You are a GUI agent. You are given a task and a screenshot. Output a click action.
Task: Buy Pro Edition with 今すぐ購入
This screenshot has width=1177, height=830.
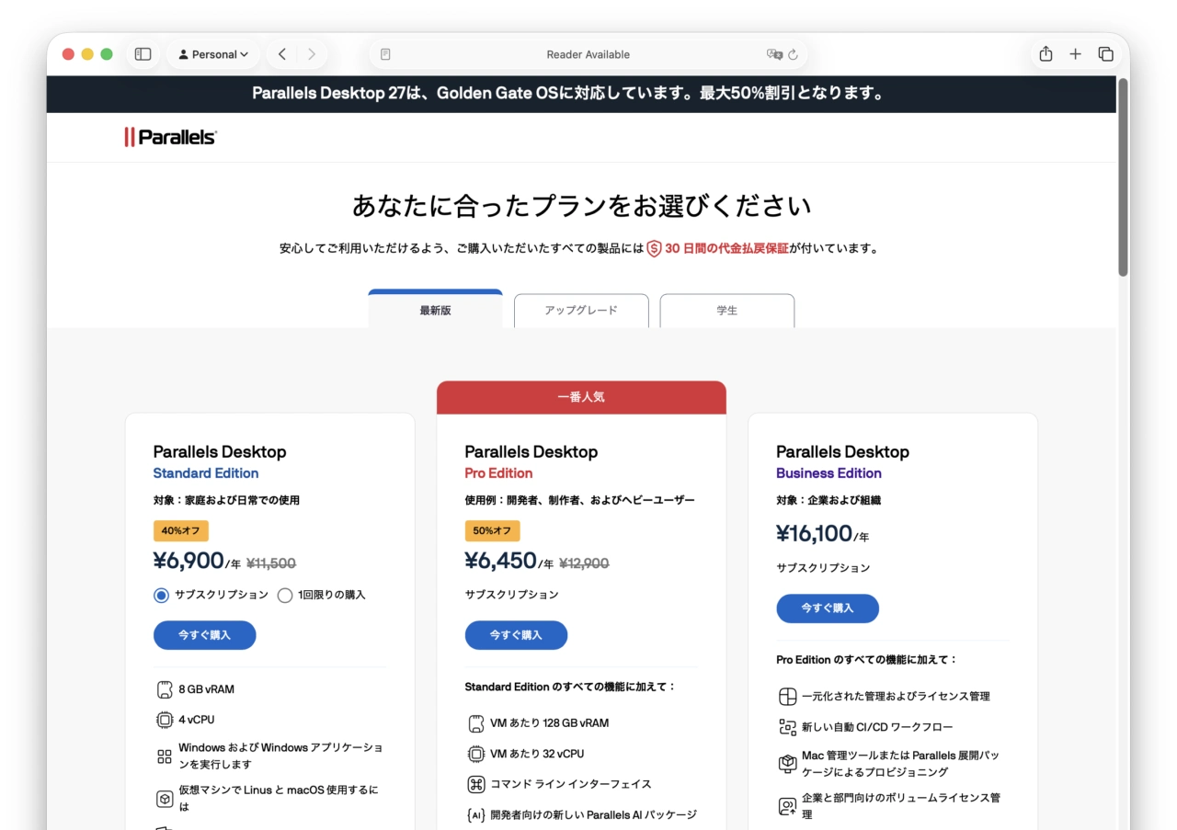516,635
